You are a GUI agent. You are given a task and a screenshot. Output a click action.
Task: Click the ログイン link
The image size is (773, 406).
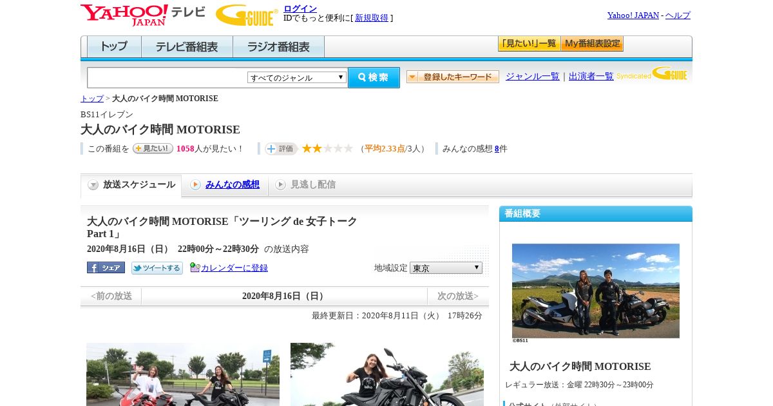300,8
